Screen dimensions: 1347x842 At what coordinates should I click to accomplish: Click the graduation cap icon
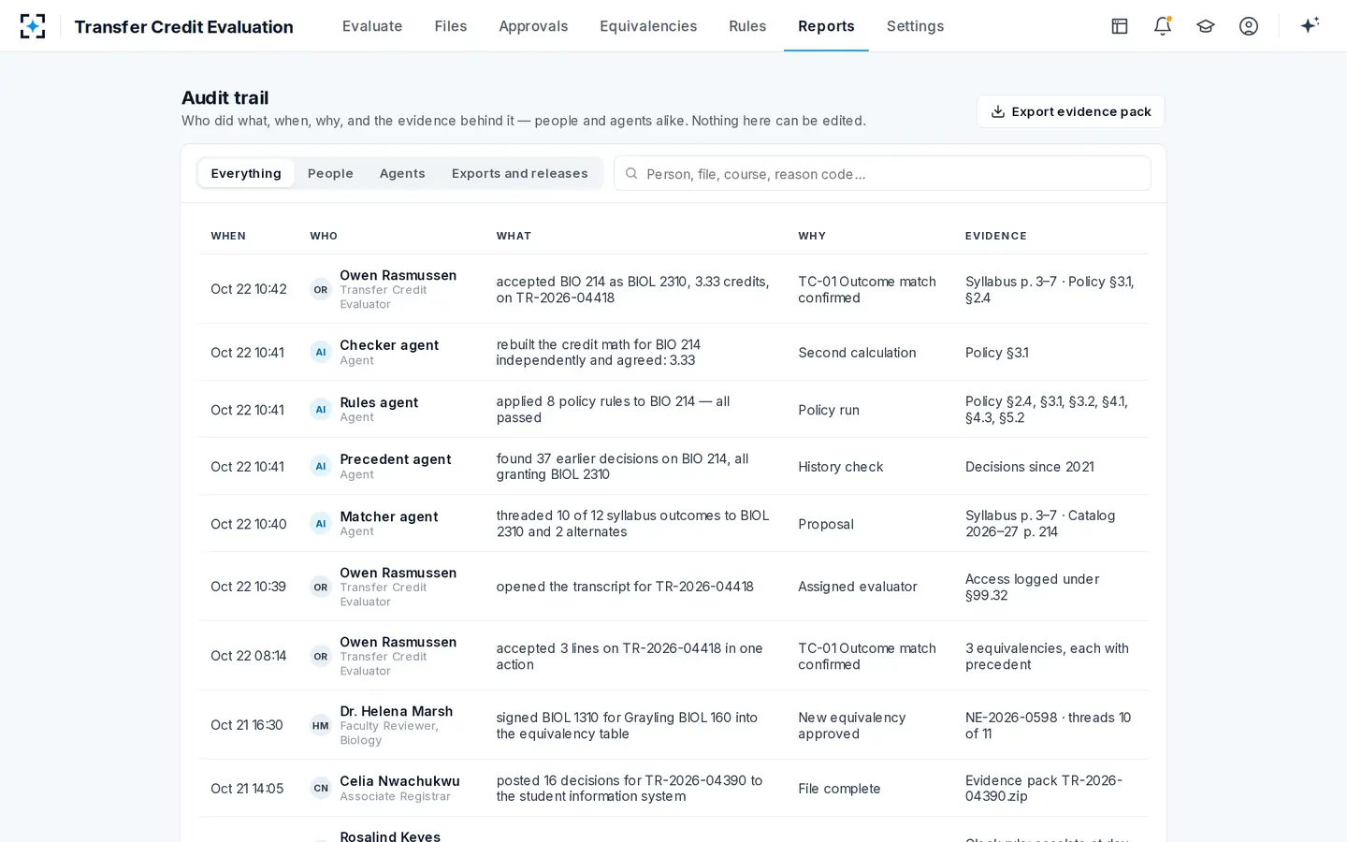click(1206, 26)
